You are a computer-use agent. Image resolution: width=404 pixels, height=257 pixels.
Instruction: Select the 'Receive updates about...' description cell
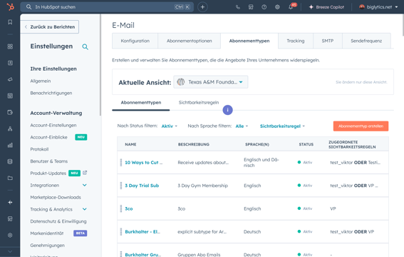pyautogui.click(x=203, y=163)
